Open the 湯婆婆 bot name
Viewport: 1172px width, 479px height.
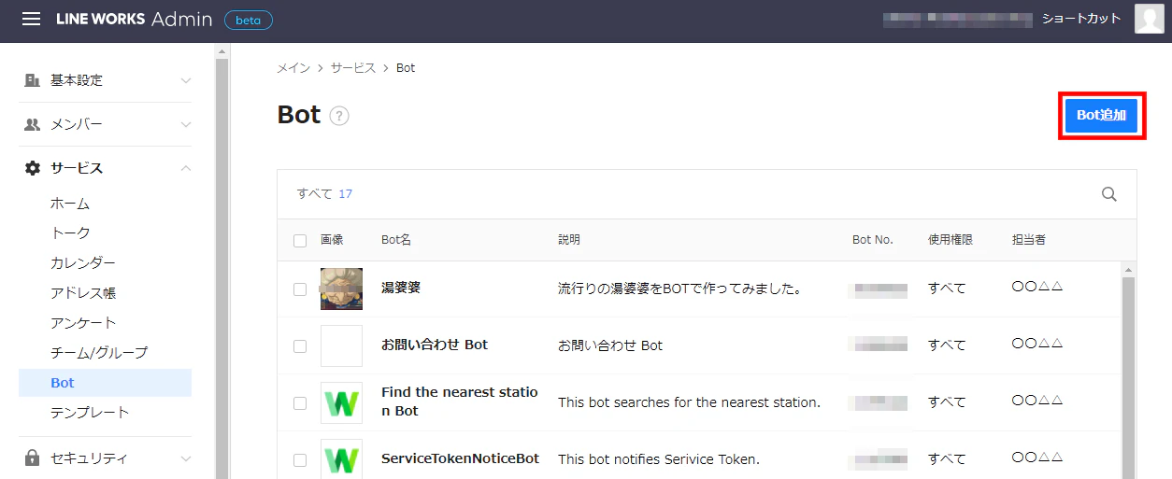tap(401, 288)
